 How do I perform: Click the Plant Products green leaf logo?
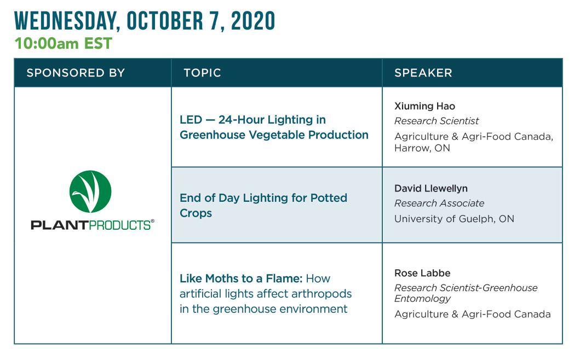(90, 191)
